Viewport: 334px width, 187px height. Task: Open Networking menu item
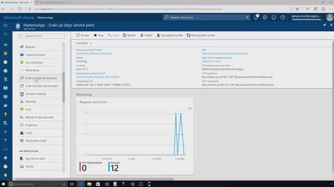41,70
